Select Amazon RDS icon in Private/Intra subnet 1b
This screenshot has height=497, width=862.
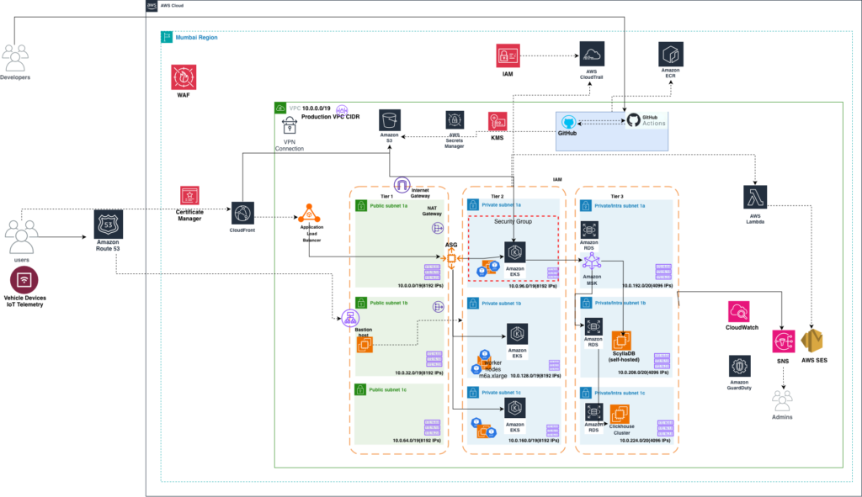pyautogui.click(x=593, y=327)
